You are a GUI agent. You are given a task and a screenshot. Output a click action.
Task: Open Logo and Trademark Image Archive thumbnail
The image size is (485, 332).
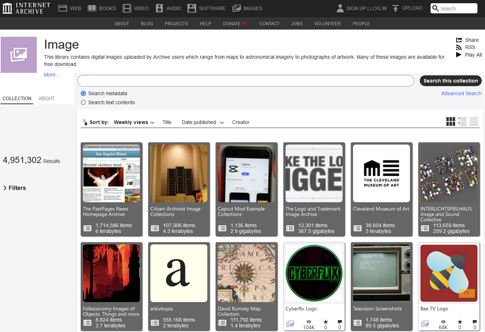coord(314,173)
